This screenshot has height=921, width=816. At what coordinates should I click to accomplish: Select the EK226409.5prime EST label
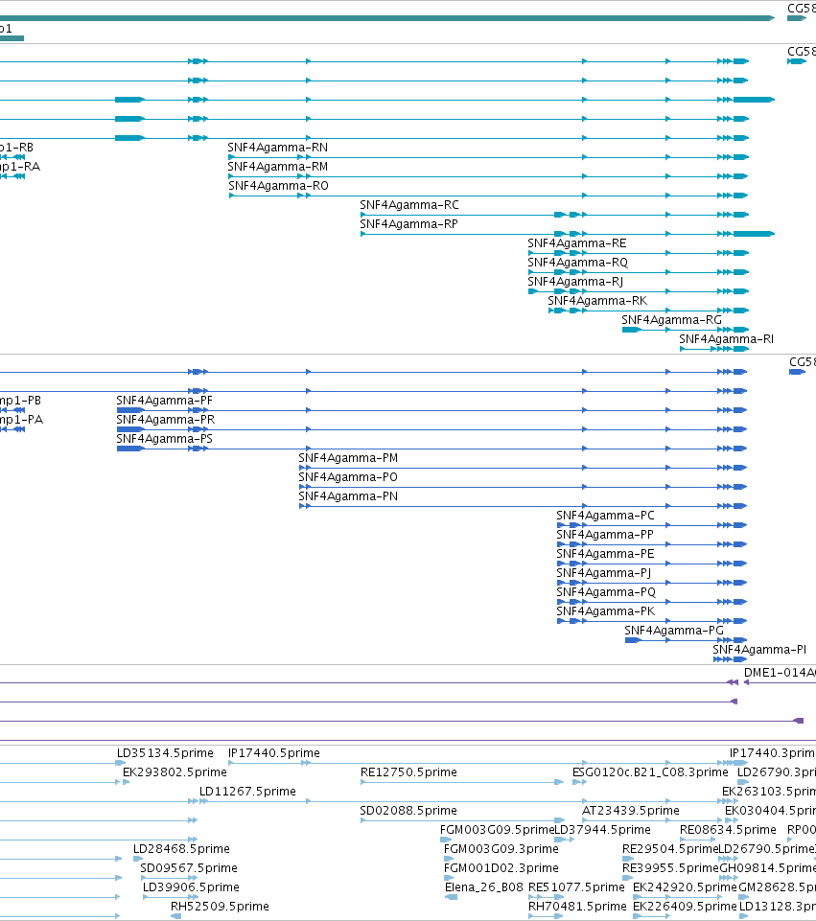click(x=685, y=907)
